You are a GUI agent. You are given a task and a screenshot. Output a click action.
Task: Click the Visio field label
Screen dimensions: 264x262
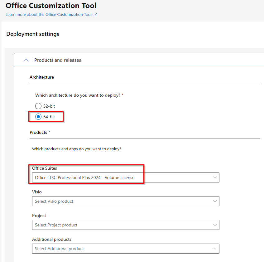tap(37, 192)
